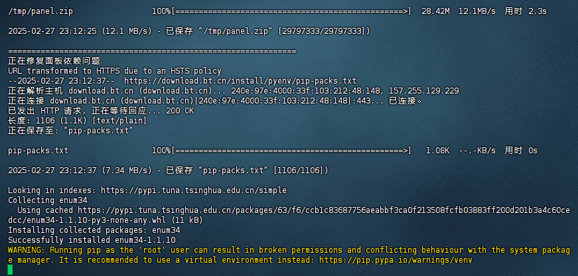Click the '正在修复面板依赖问题' line
Viewport: 578px width, 276px height.
(x=54, y=61)
